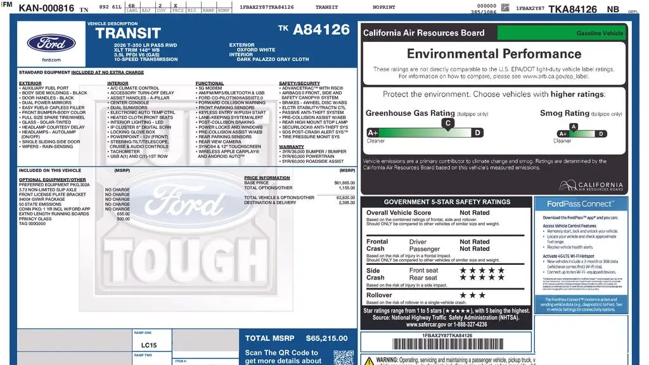Click the VIN barcode below the safety ratings
649x365 pixels.
447,344
